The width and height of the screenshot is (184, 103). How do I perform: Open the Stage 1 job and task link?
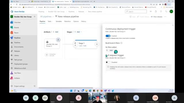click(83, 46)
